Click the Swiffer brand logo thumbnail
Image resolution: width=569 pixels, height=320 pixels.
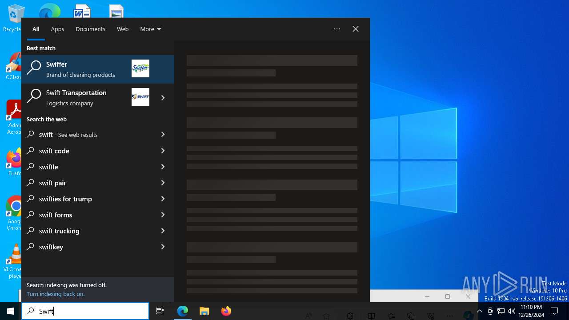tap(140, 68)
